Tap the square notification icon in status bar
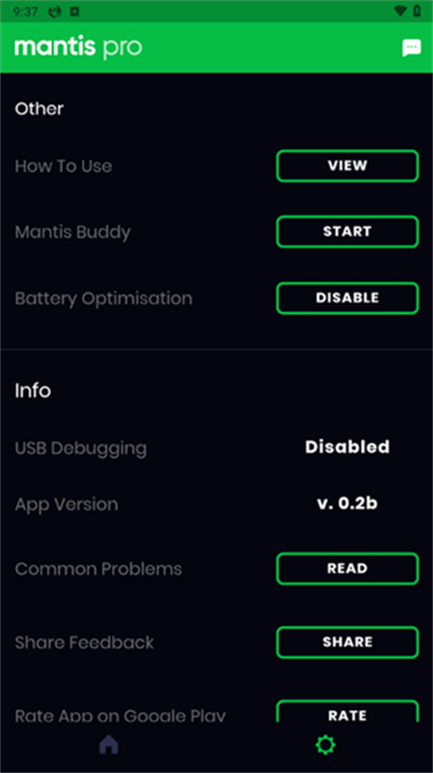The image size is (433, 773). 74,12
